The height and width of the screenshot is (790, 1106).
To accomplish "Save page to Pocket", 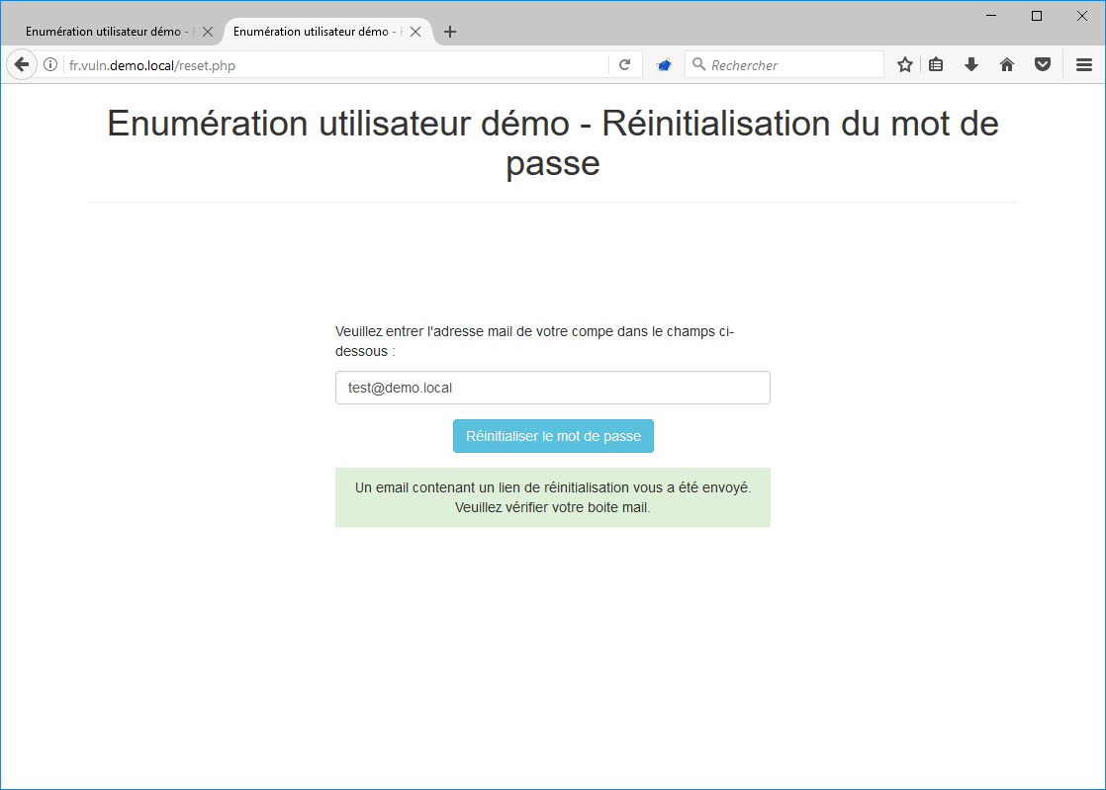I will coord(1042,64).
